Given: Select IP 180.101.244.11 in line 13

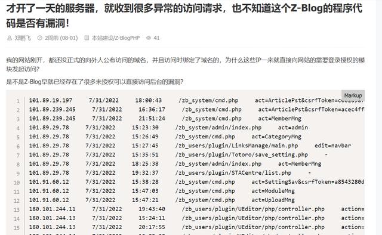Looking at the screenshot, I should pos(53,209).
